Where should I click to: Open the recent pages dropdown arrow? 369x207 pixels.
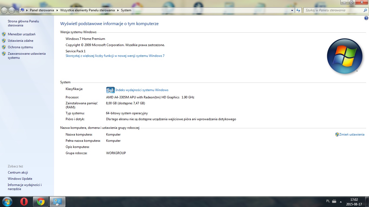[x=17, y=10]
